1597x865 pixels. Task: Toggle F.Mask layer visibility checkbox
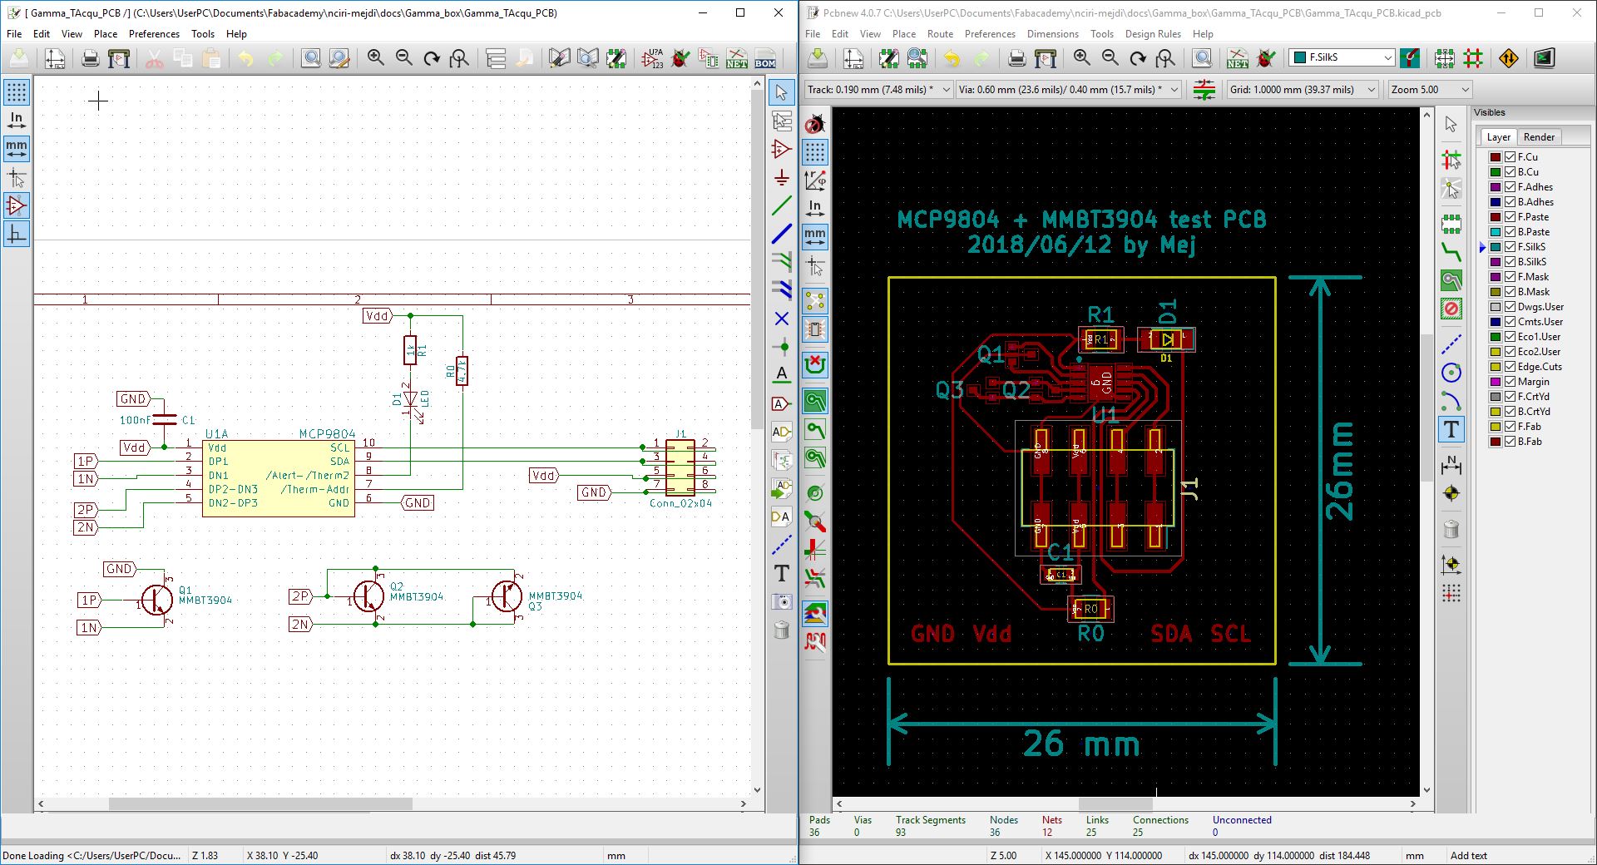tap(1510, 277)
